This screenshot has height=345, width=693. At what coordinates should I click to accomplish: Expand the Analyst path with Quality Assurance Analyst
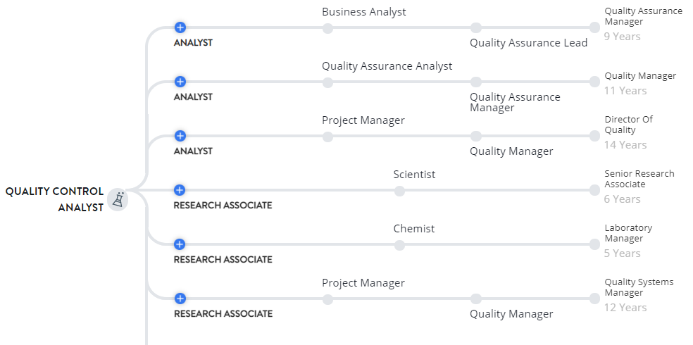pyautogui.click(x=180, y=82)
